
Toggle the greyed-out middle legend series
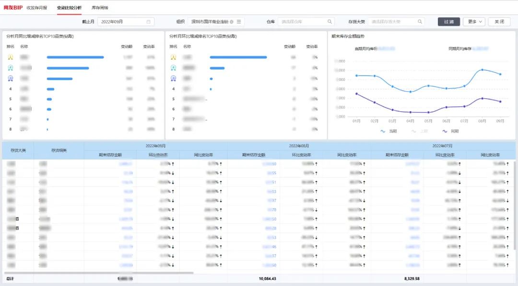pyautogui.click(x=420, y=131)
